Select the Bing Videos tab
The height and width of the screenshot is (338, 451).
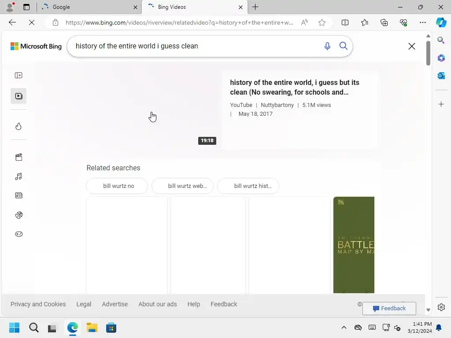pyautogui.click(x=194, y=7)
